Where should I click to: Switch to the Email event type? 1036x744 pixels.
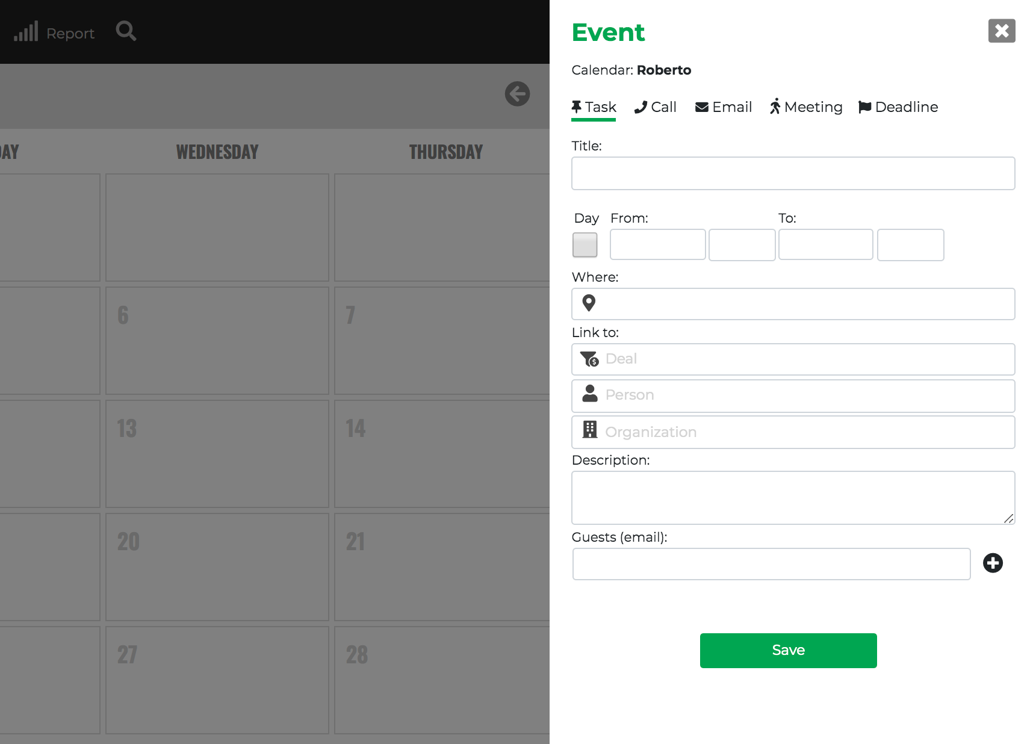pos(724,107)
